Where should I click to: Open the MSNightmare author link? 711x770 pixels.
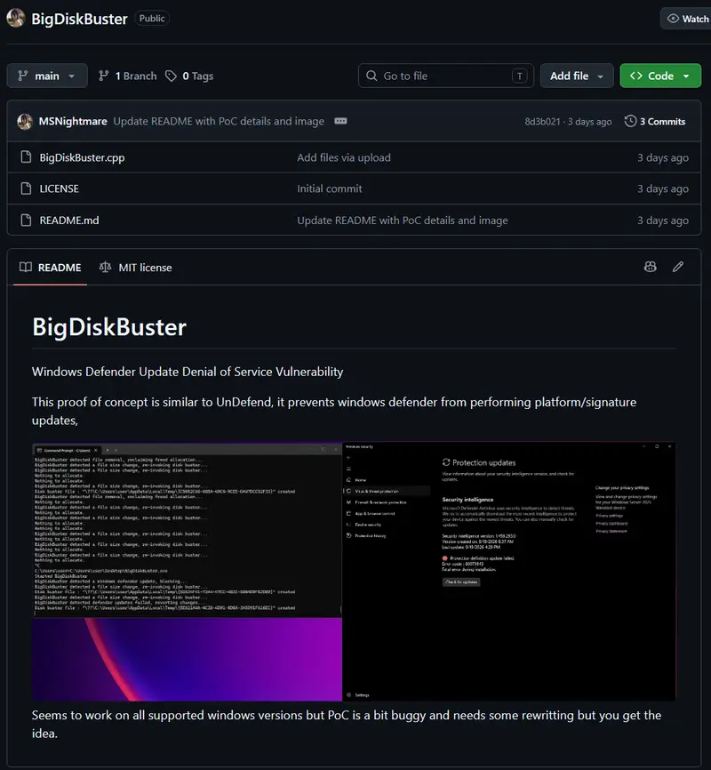pos(73,121)
